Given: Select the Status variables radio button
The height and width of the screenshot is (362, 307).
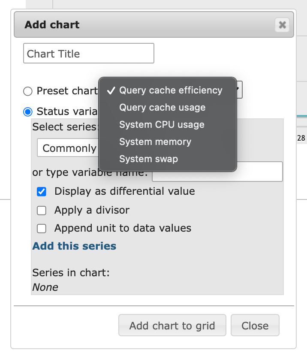Looking at the screenshot, I should [27, 112].
